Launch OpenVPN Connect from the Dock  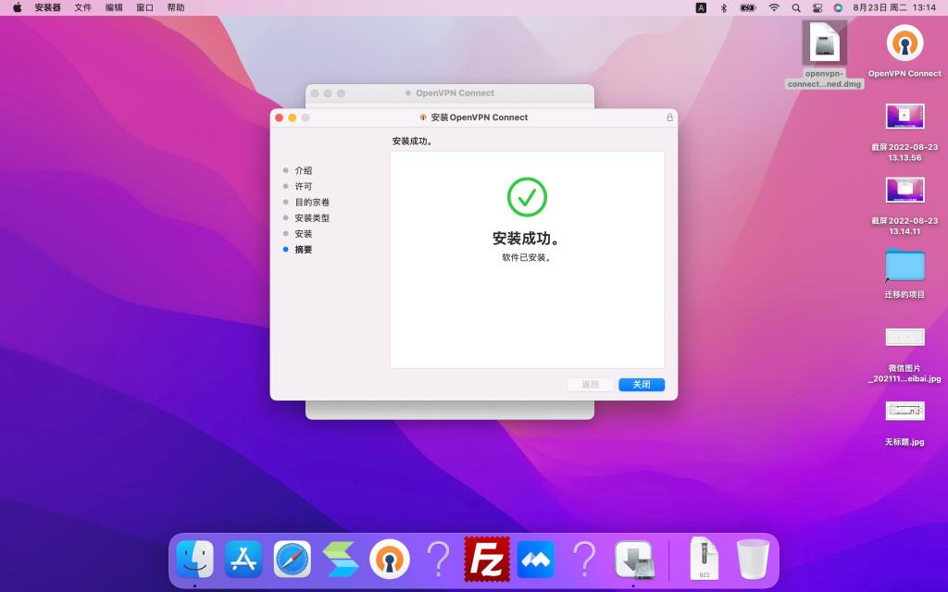390,560
